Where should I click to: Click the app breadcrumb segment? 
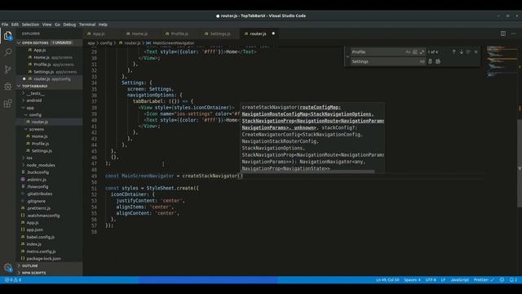(x=91, y=43)
